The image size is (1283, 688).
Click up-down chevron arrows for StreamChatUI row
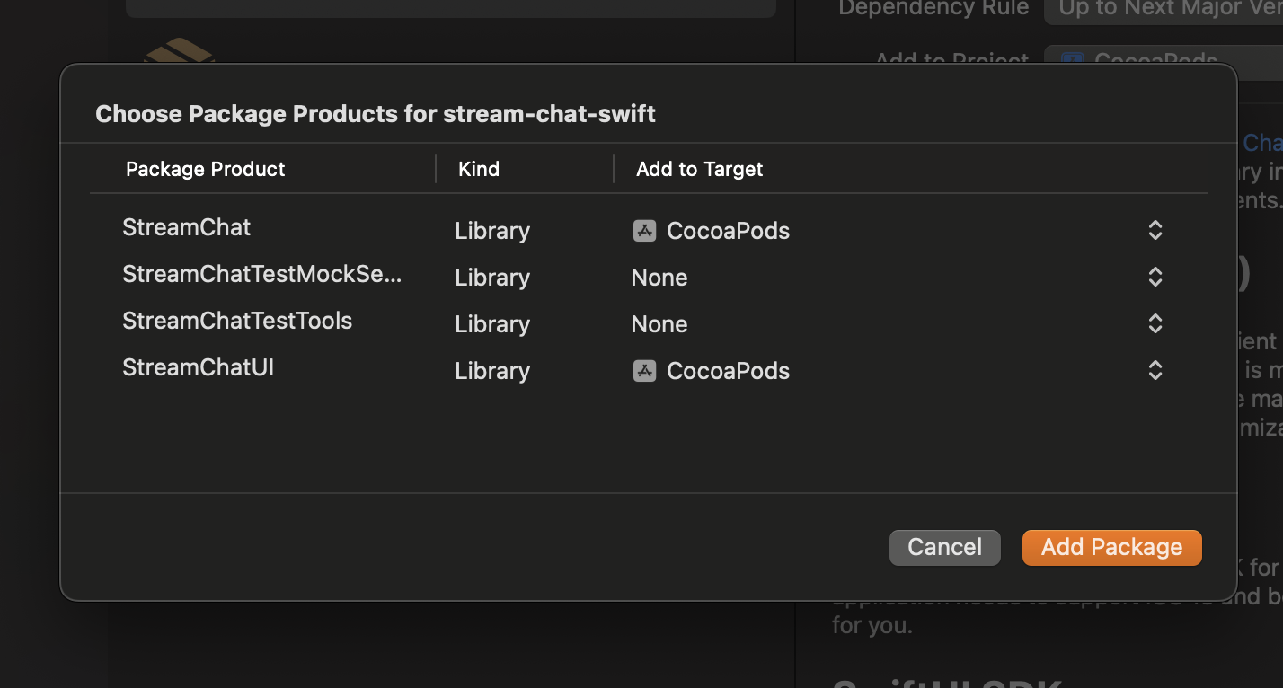coord(1155,371)
